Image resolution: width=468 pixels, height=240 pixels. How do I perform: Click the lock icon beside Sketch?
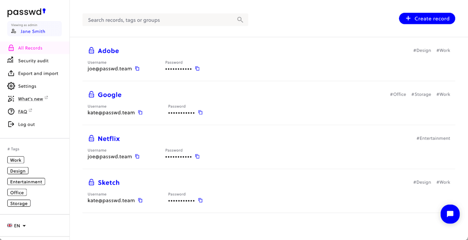91,182
